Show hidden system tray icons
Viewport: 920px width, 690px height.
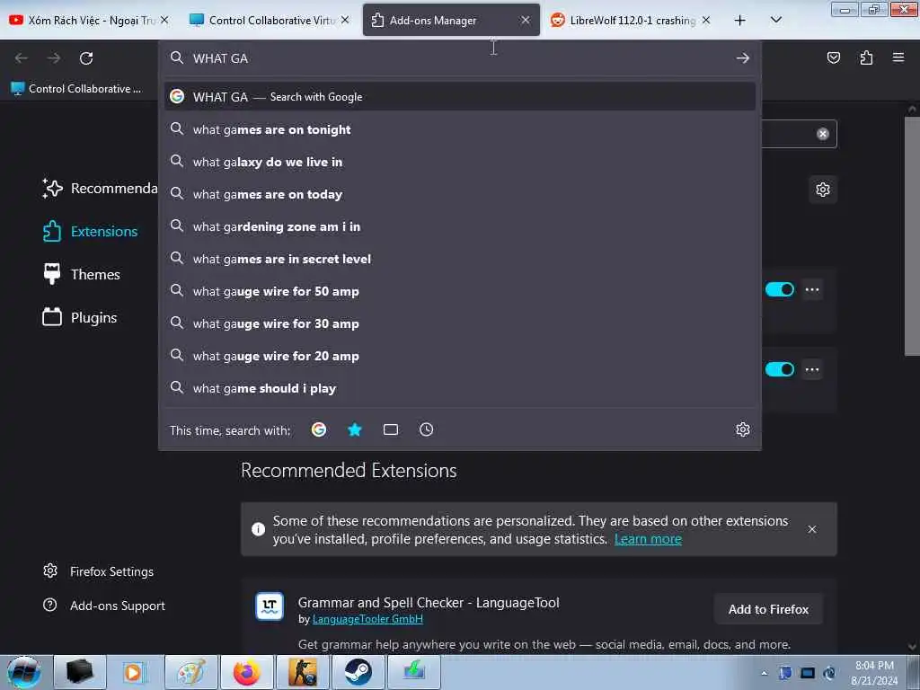pos(764,673)
